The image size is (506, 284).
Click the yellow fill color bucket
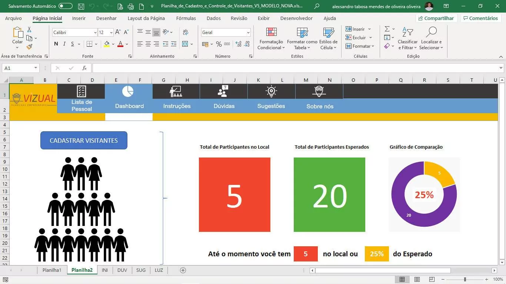click(107, 44)
